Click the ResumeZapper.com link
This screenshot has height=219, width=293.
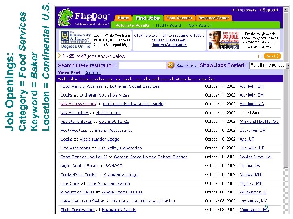[169, 45]
